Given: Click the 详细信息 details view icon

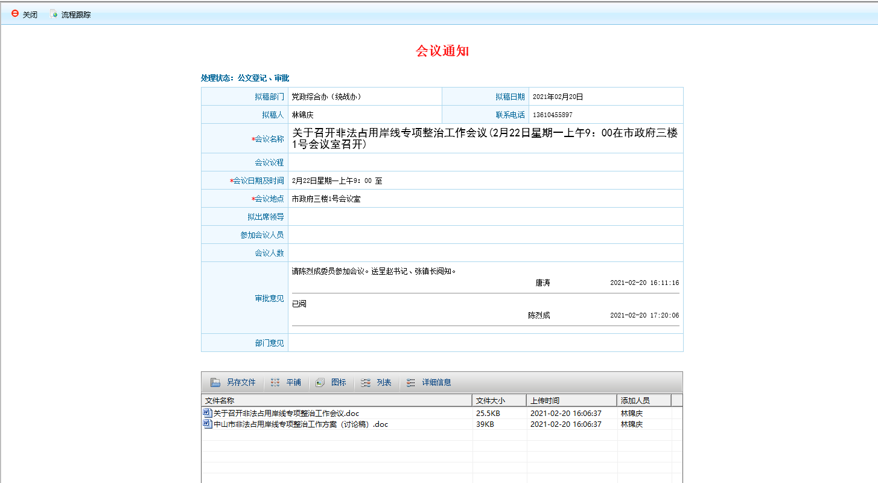Looking at the screenshot, I should coord(411,382).
